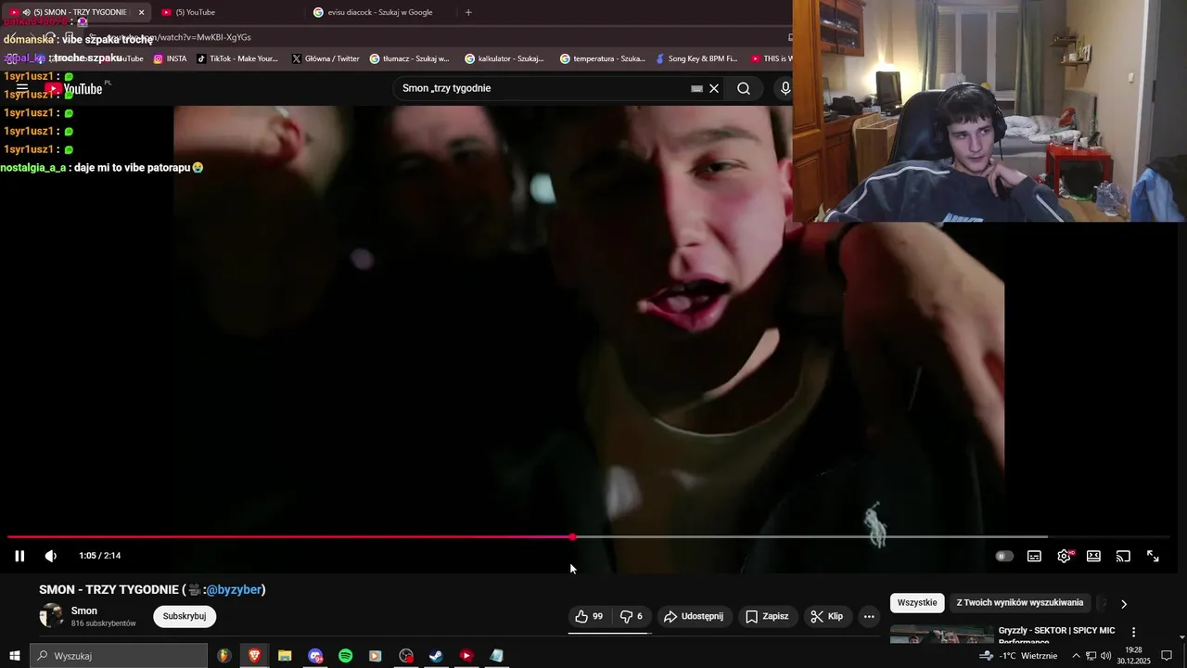Open the Song Key & BPM bookmark

(x=696, y=58)
